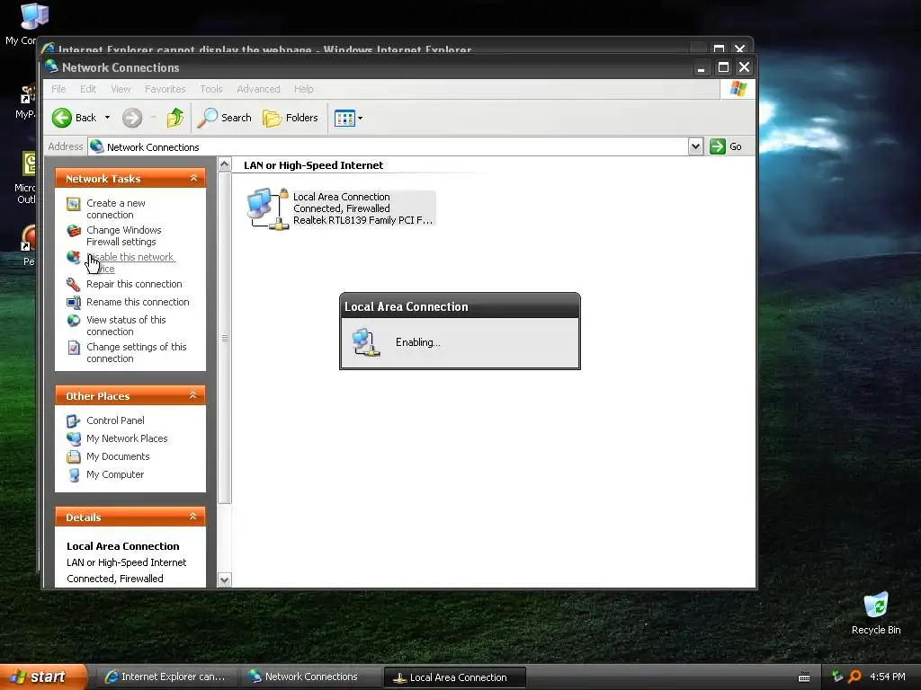The width and height of the screenshot is (921, 690).
Task: Click the Rename connection icon
Action: pyautogui.click(x=74, y=303)
